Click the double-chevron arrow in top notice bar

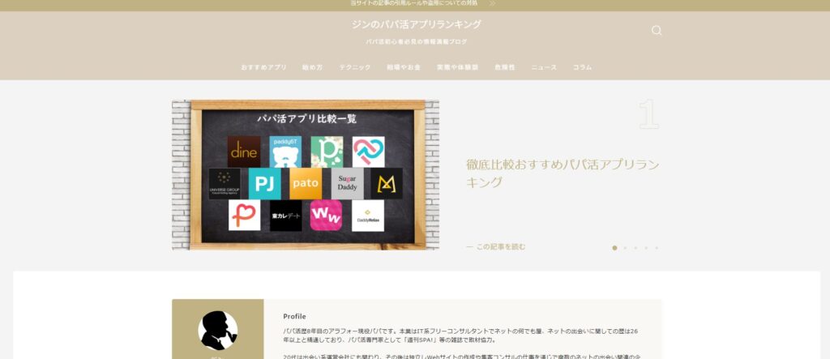[492, 3]
